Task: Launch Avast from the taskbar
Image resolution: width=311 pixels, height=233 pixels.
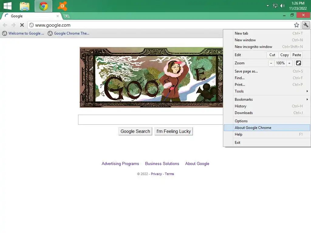Action: (x=62, y=6)
